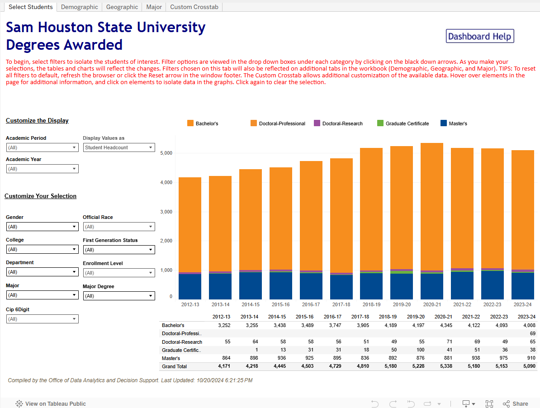Select the green Graduate Certificate legend swatch
540x408 pixels.
tap(380, 123)
